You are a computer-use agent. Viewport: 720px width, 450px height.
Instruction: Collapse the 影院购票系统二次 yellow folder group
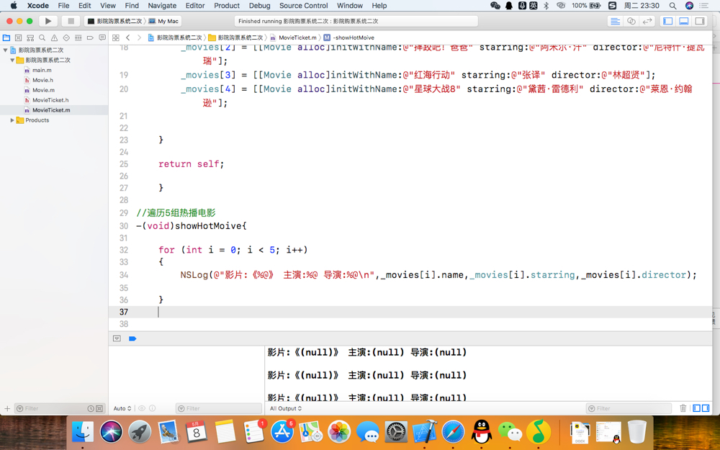coord(12,60)
